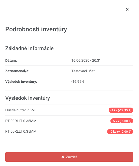Click the Podrobnosti inventúry title
139x166 pixels.
[36, 29]
